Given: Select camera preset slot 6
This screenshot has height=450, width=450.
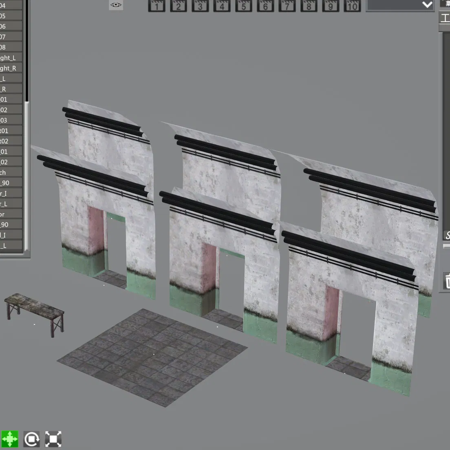Looking at the screenshot, I should [x=265, y=6].
